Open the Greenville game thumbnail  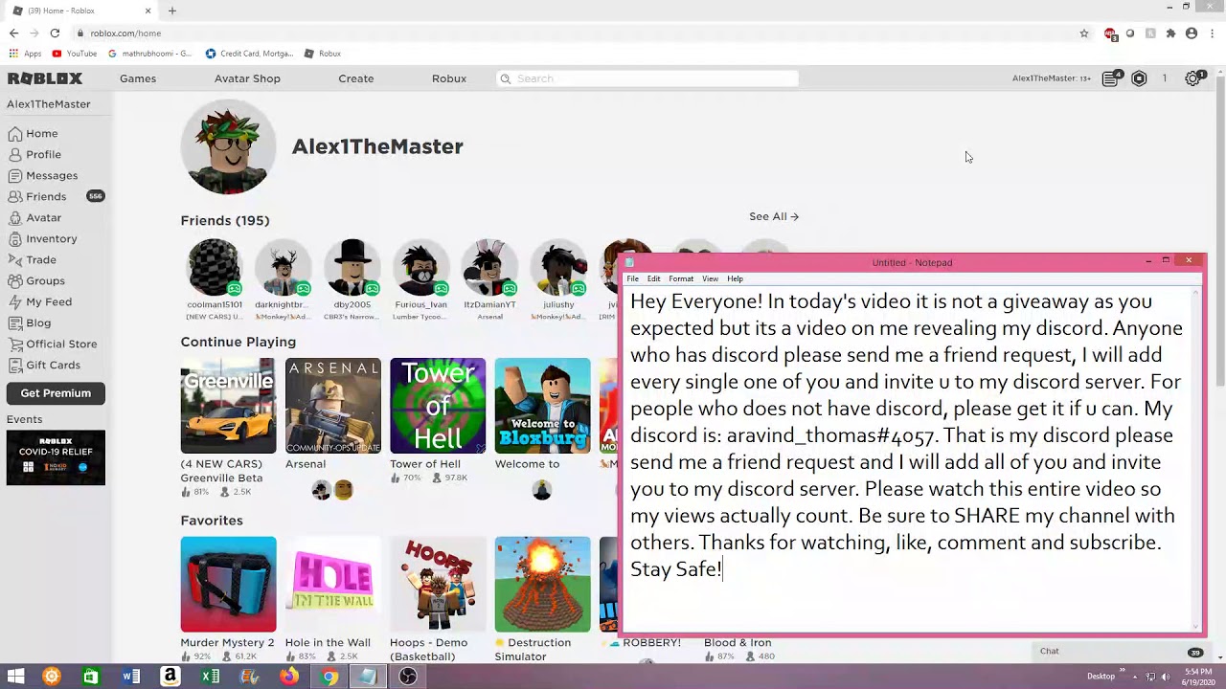tap(228, 406)
